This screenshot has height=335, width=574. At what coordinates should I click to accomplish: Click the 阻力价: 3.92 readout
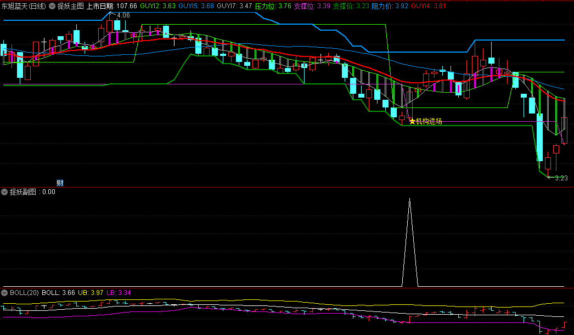[x=390, y=6]
